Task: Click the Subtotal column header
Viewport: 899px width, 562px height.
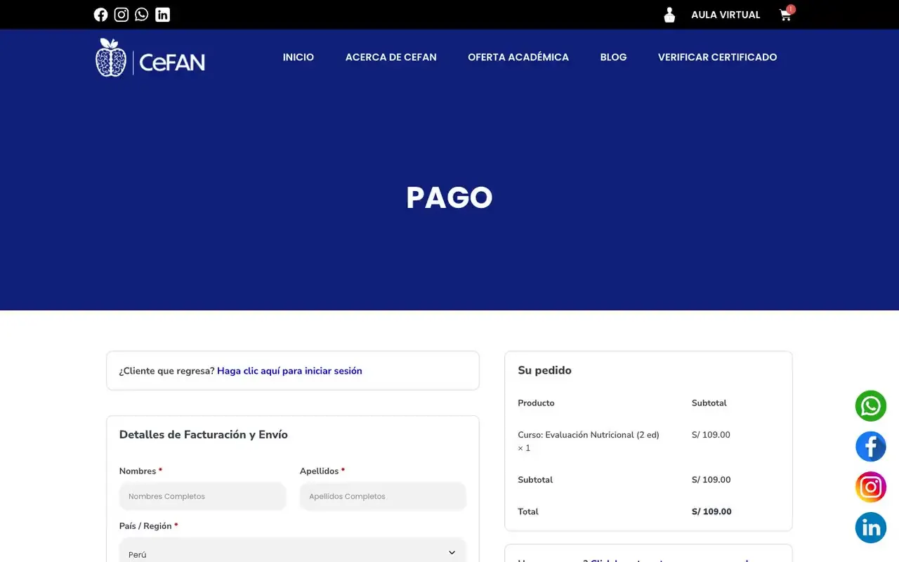Action: 709,403
